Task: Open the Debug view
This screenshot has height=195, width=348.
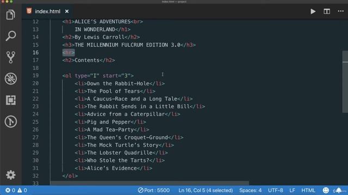Action: (11, 79)
